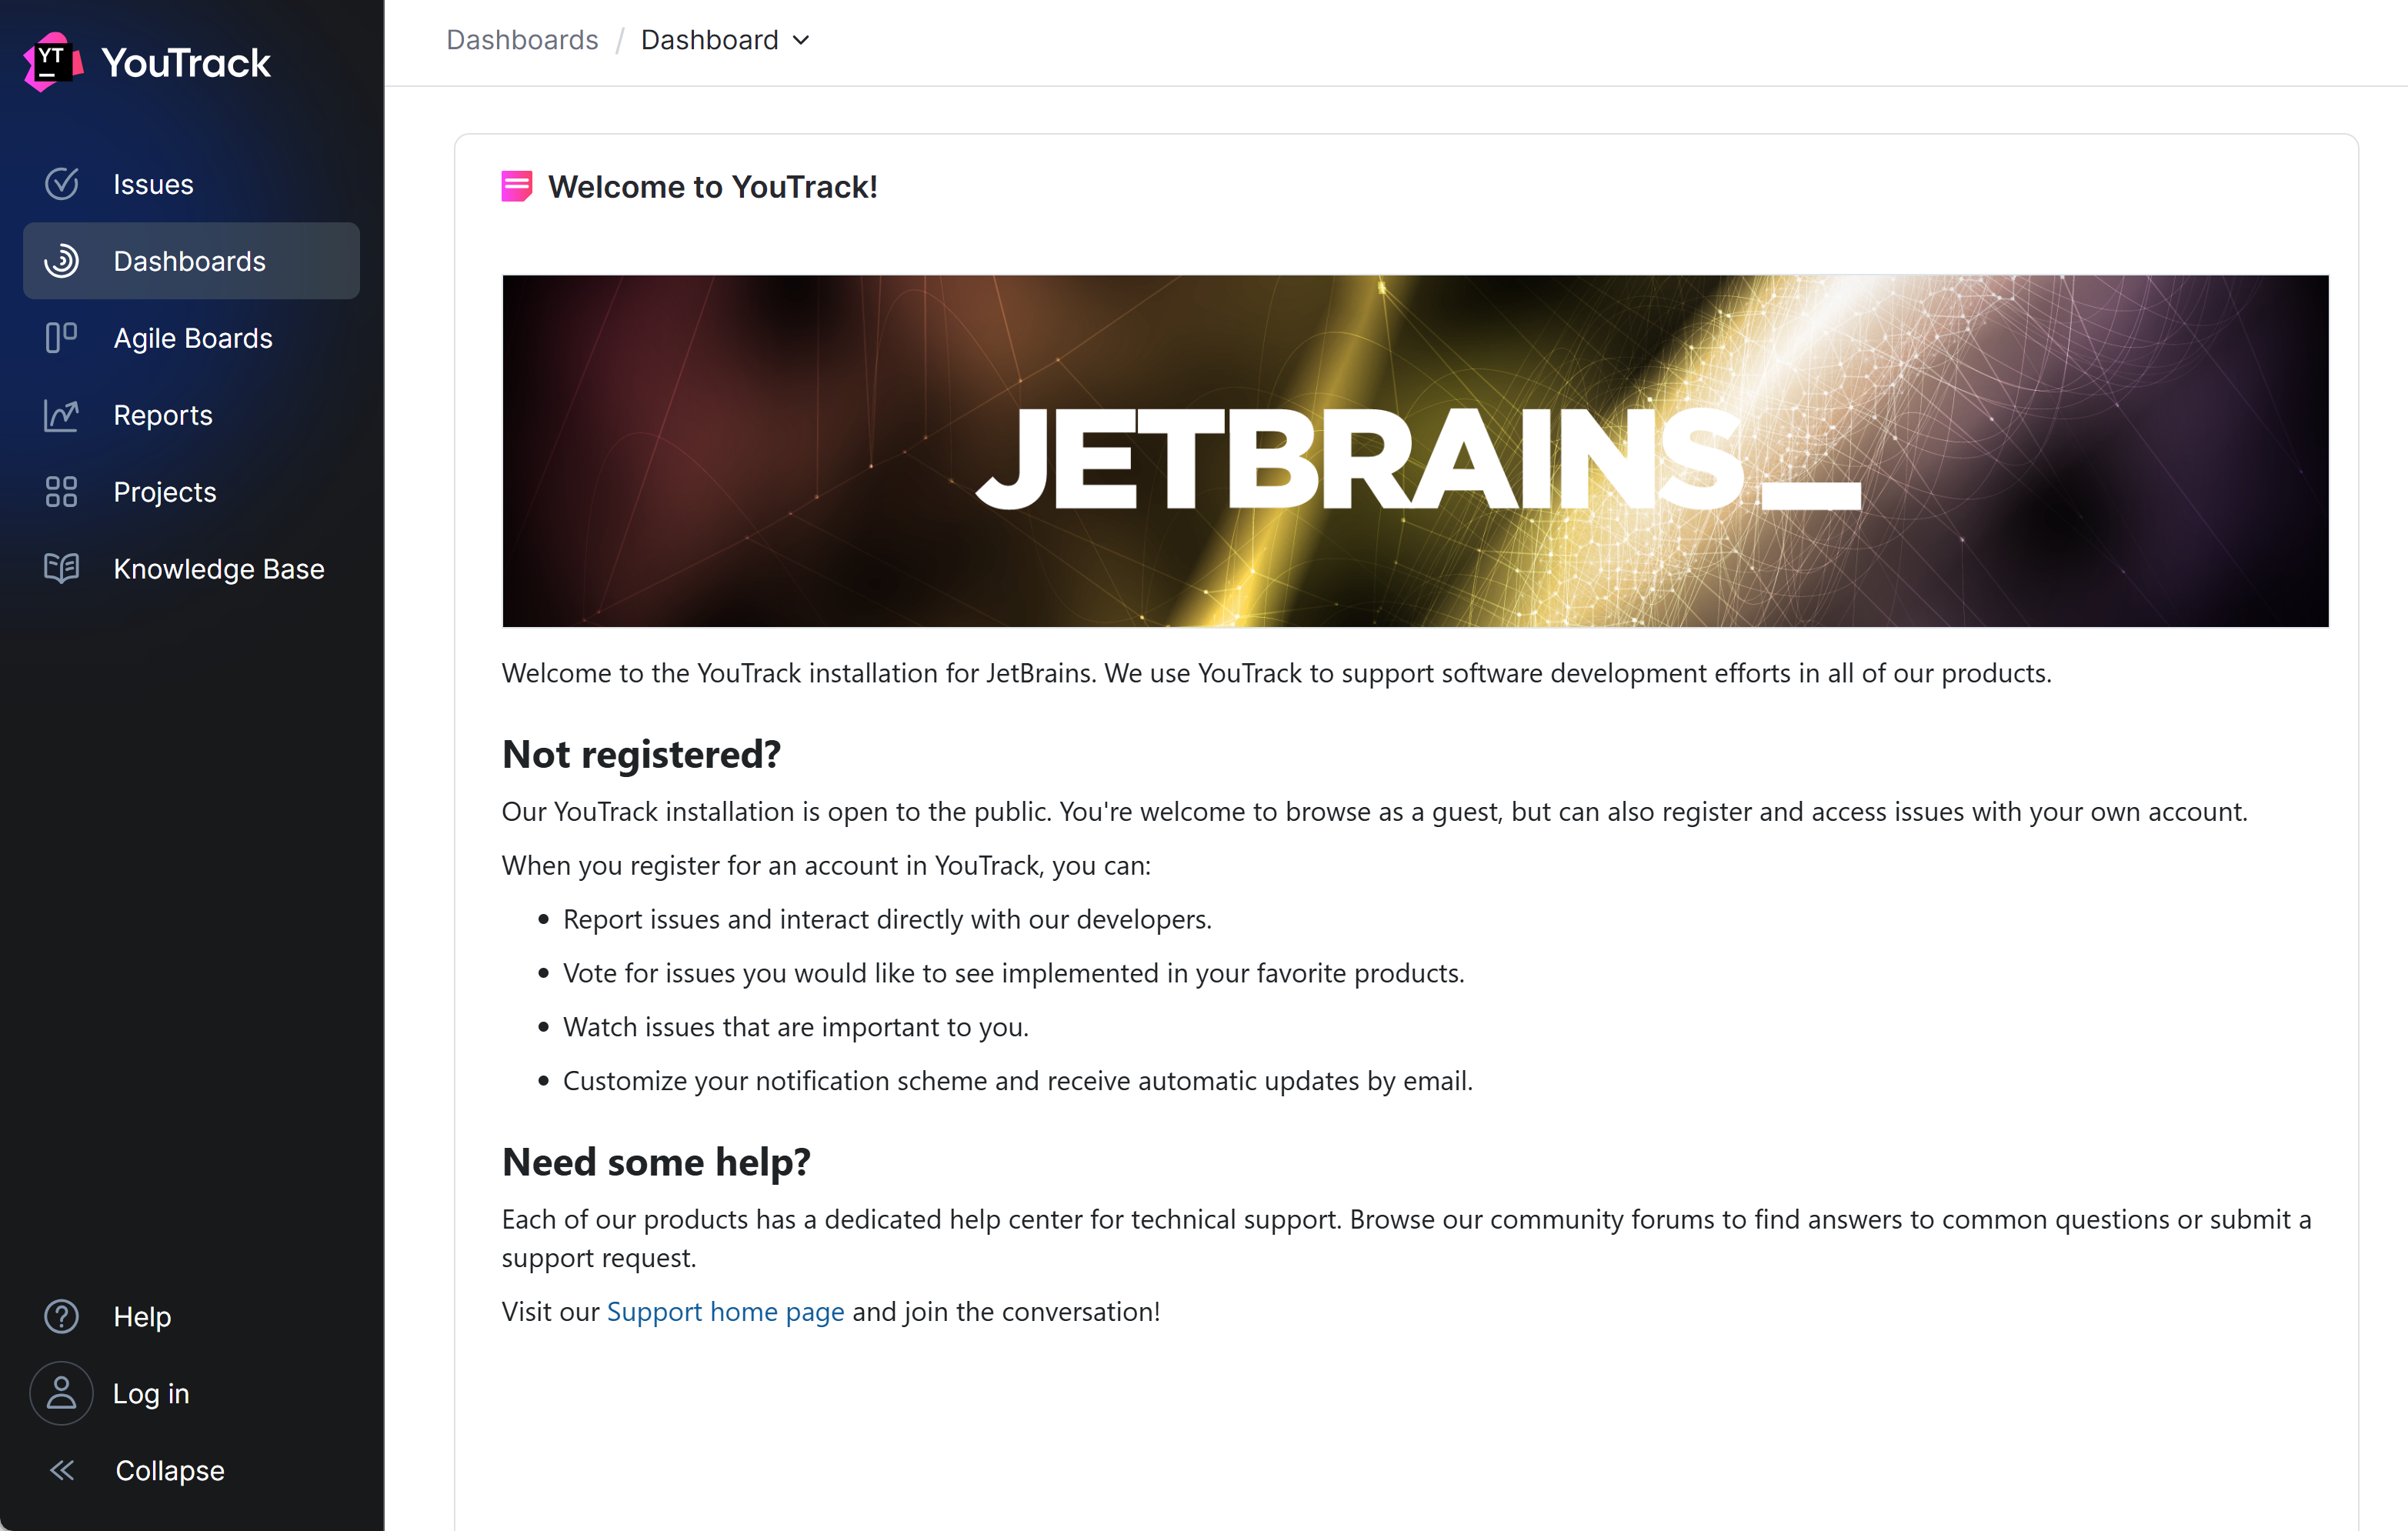
Task: Click the Reports chart icon
Action: coord(61,415)
